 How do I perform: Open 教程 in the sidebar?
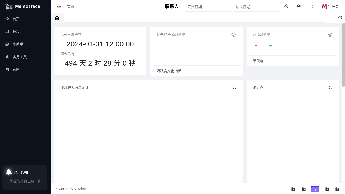coord(25,32)
